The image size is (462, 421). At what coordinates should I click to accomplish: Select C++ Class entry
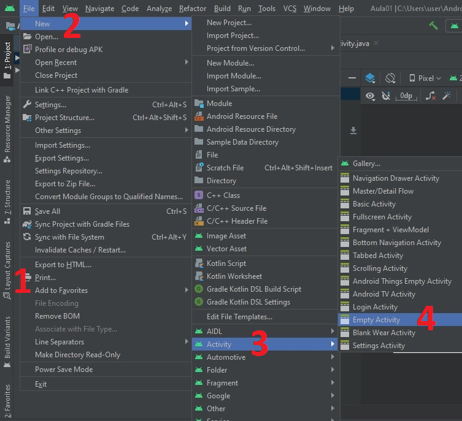[265, 195]
